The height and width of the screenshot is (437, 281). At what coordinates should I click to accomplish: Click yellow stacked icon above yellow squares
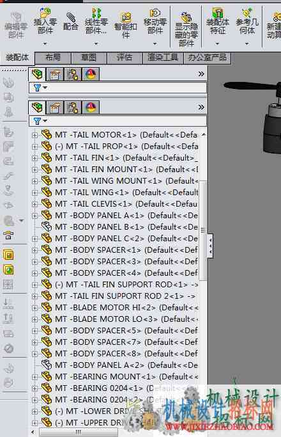click(8, 236)
